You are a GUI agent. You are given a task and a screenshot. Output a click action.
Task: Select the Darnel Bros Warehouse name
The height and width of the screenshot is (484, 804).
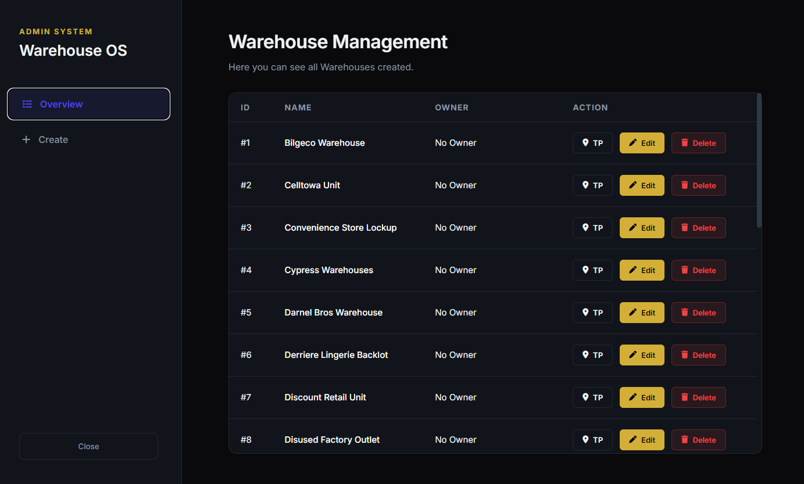334,313
